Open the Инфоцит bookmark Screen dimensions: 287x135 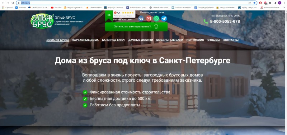114,8
